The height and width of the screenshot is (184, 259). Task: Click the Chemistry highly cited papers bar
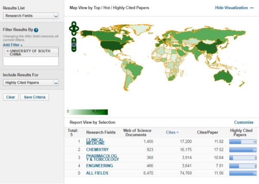point(243,150)
